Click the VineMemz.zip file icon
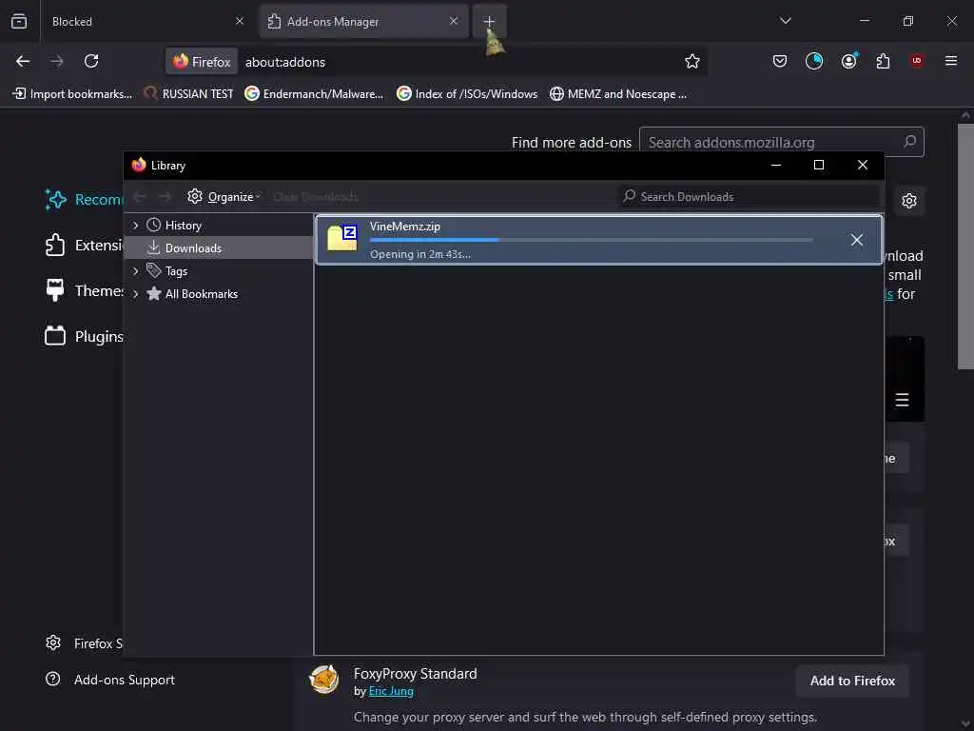The height and width of the screenshot is (731, 974). 342,238
